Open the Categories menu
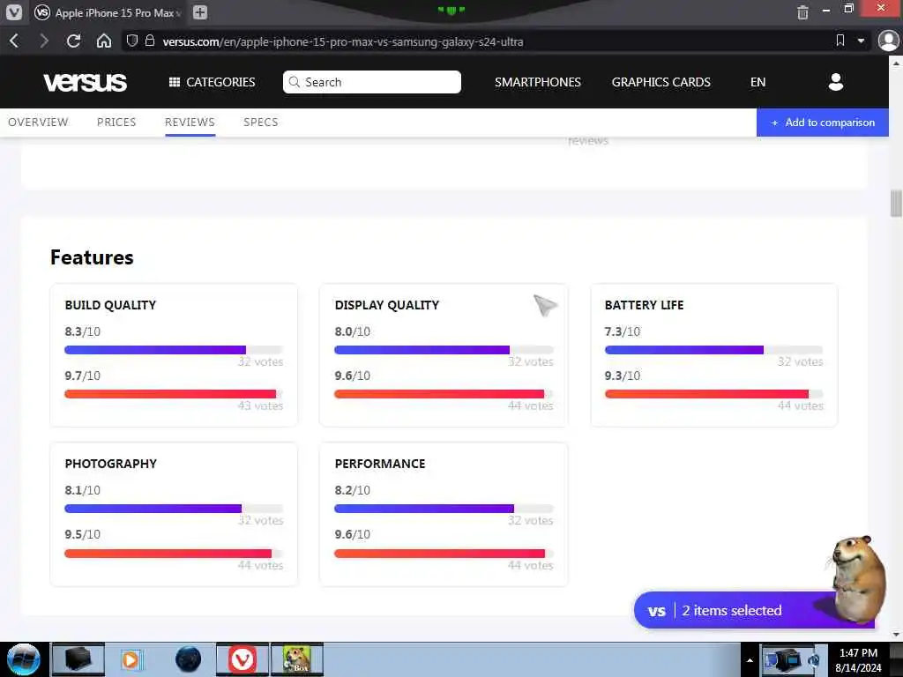 coord(212,82)
